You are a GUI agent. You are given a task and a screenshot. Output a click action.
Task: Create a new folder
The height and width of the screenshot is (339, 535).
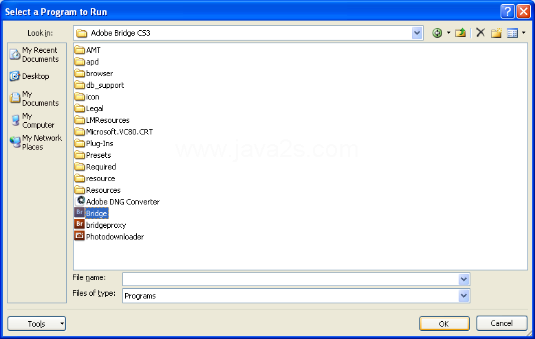(x=496, y=33)
